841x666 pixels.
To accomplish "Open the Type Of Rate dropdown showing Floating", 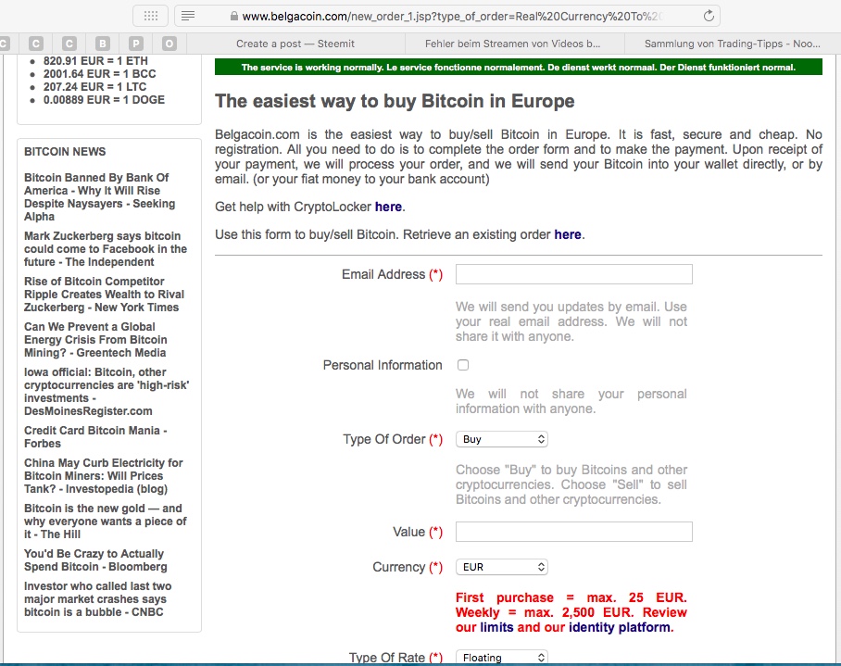I will [x=501, y=658].
